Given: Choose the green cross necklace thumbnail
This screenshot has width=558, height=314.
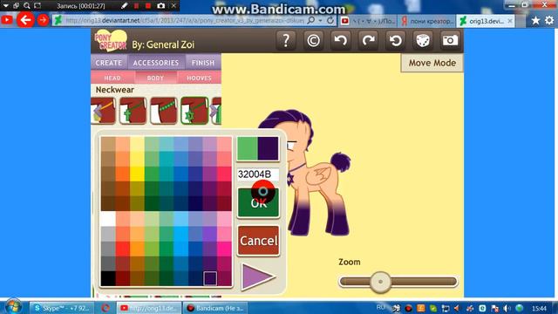Looking at the screenshot, I should 133,111.
